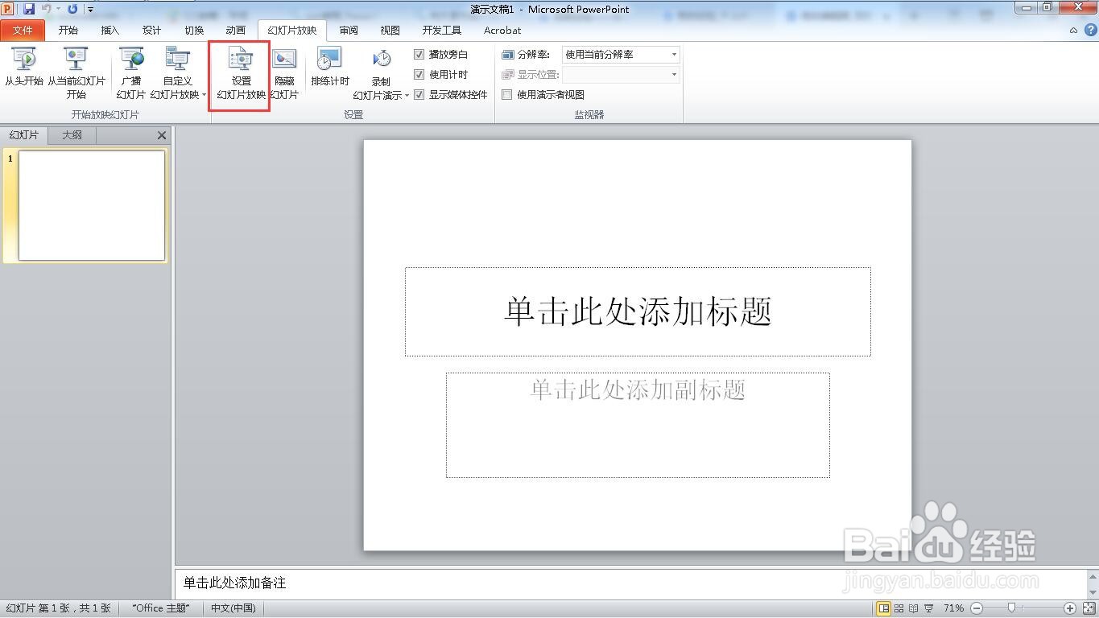This screenshot has height=618, width=1099.
Task: Toggle Play Narrations (播放旁白) checkbox
Action: coord(419,55)
